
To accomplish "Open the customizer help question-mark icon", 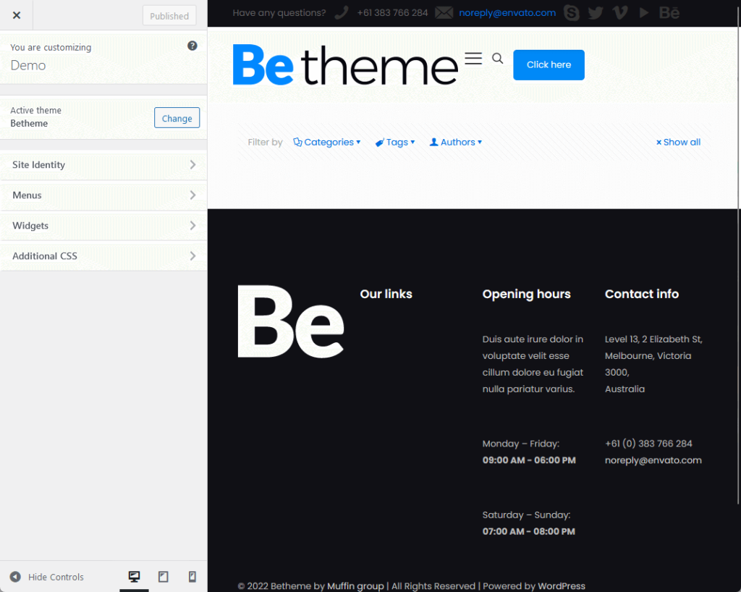I will (x=192, y=46).
